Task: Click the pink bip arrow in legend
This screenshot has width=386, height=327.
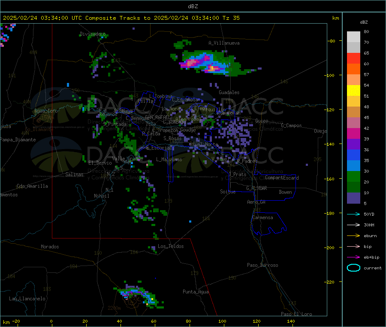Action: tap(353, 246)
